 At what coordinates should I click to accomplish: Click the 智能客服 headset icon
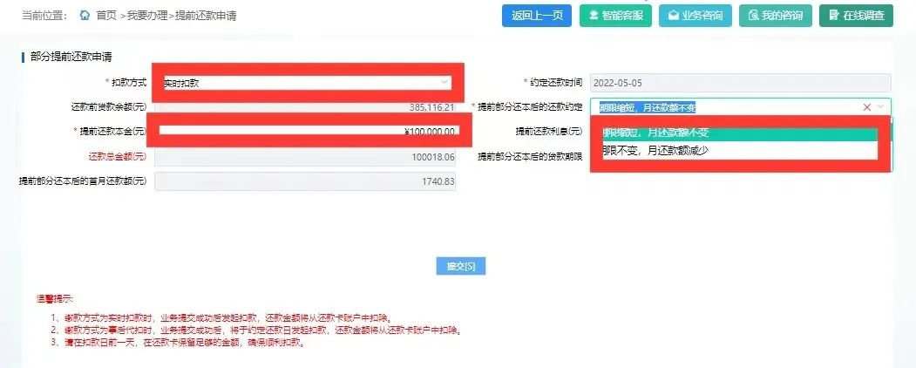tap(594, 16)
